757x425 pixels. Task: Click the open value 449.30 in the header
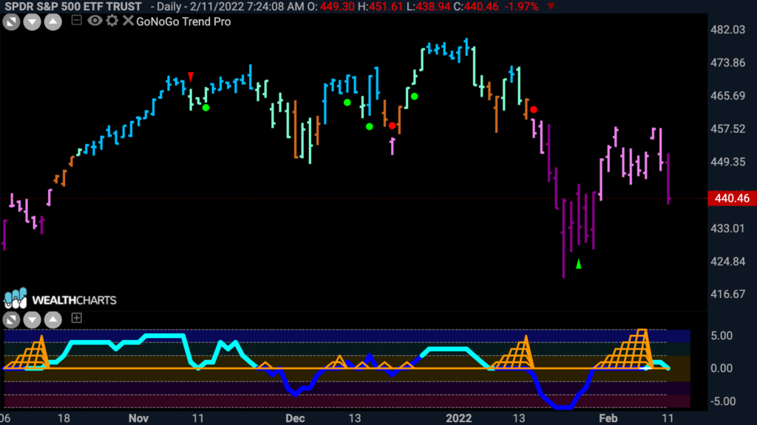tap(338, 7)
